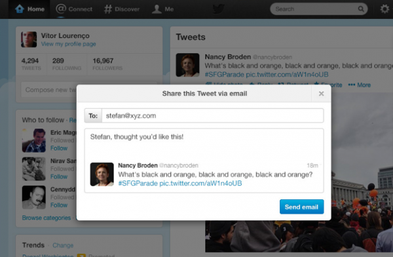Click the # icon for Discover
The width and height of the screenshot is (393, 257).
pos(108,9)
